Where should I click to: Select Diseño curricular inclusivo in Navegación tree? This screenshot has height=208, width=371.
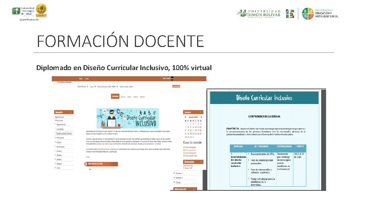pos(64,134)
